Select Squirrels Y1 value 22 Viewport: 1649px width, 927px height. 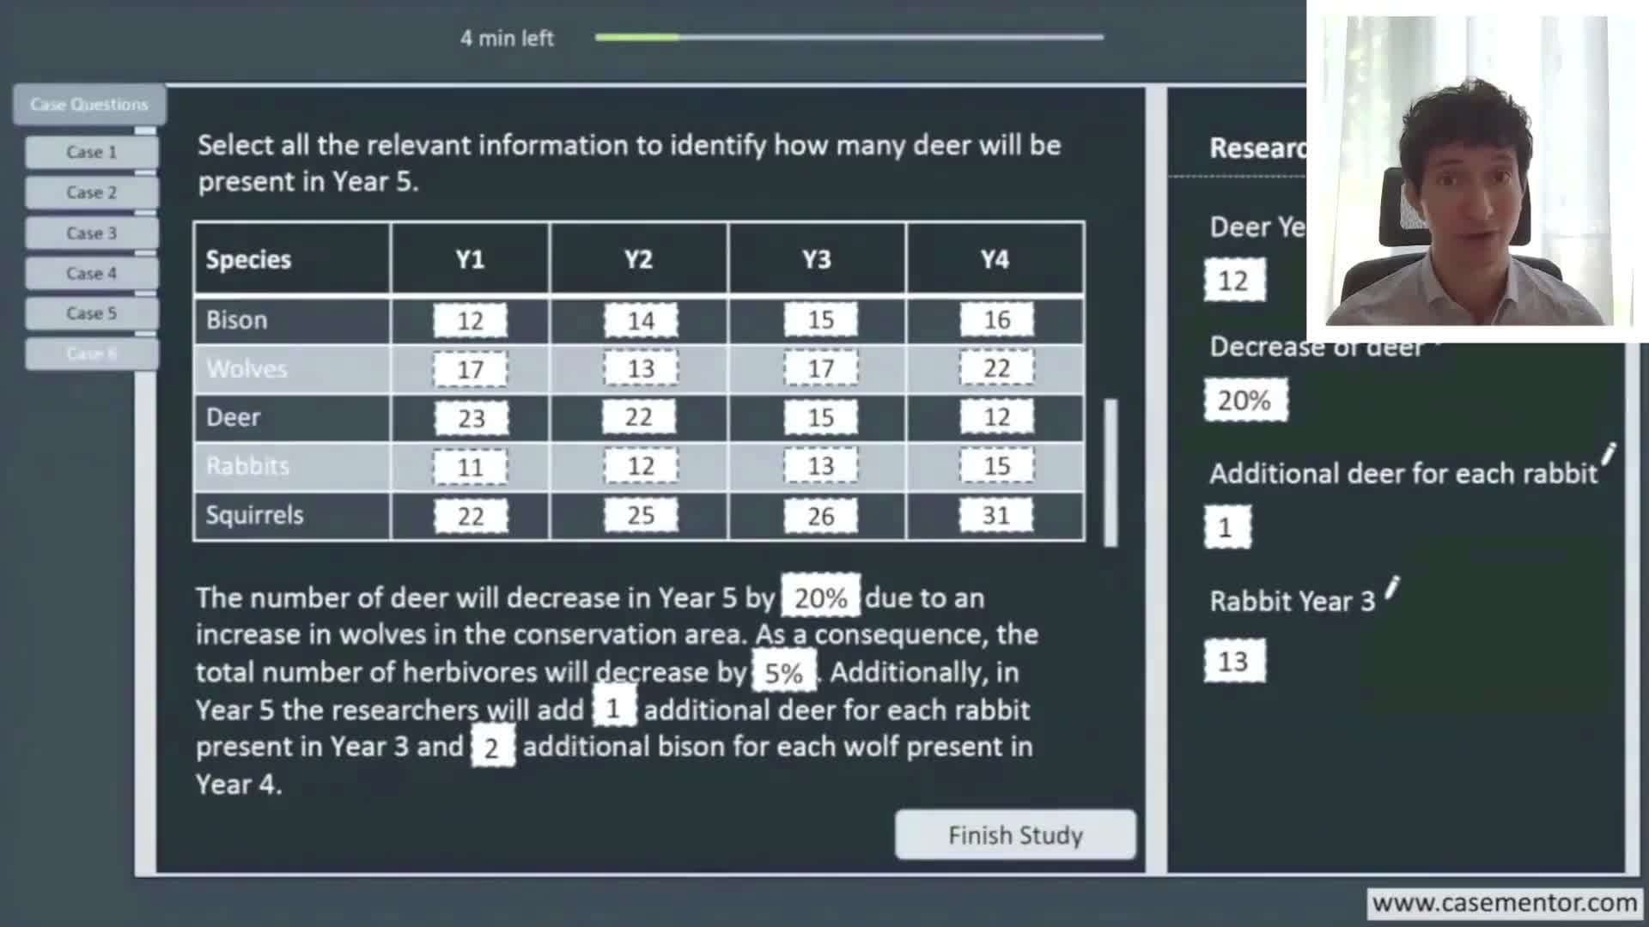(x=471, y=516)
